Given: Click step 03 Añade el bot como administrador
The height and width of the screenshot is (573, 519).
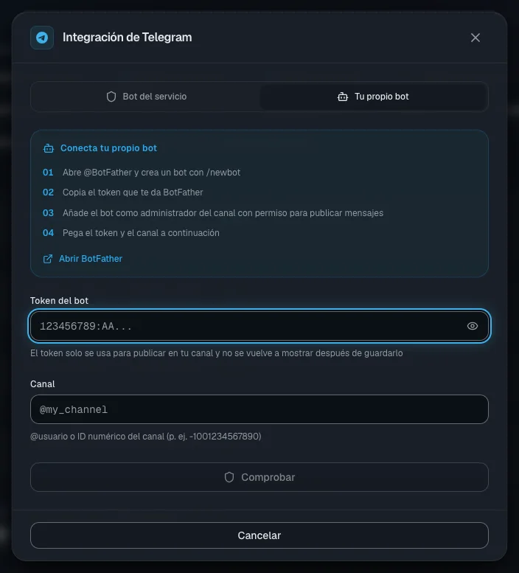Looking at the screenshot, I should 223,213.
